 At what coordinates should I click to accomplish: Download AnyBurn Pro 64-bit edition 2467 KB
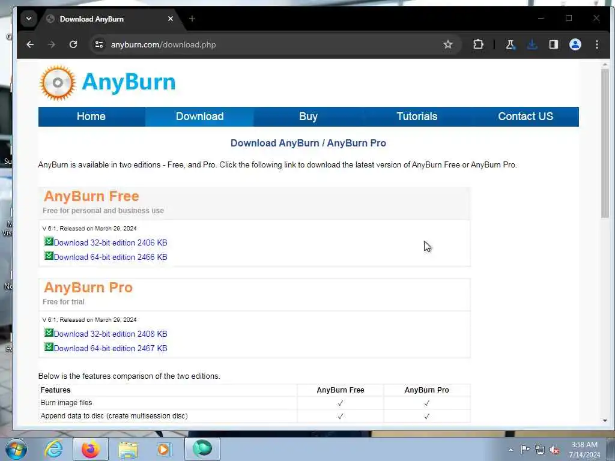click(111, 349)
